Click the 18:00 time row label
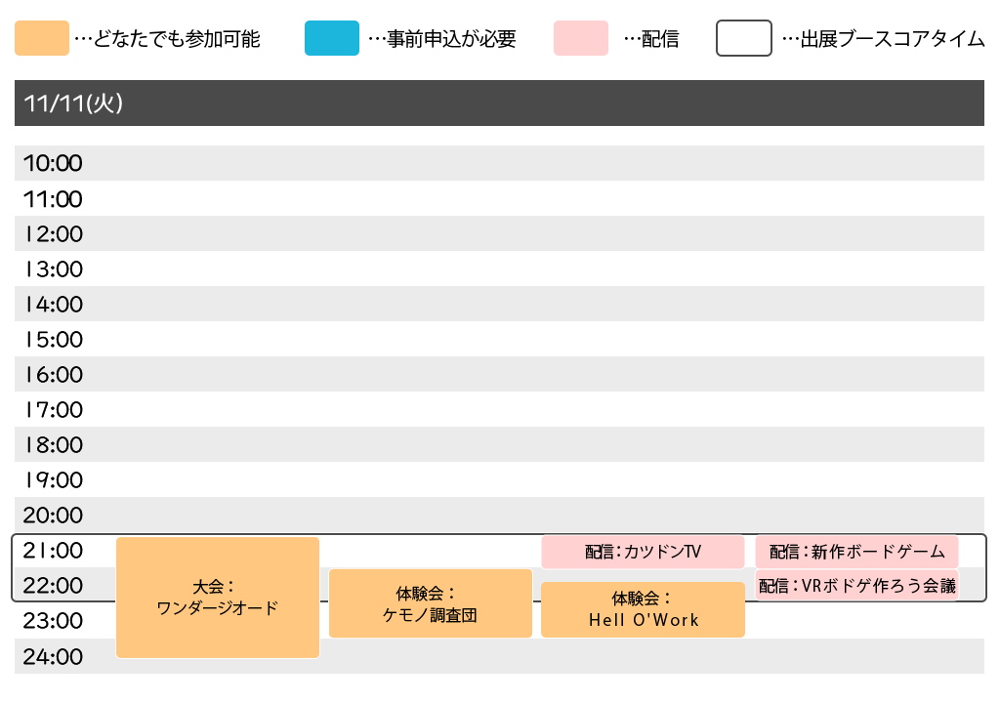Viewport: 1000px width, 703px height. [53, 445]
